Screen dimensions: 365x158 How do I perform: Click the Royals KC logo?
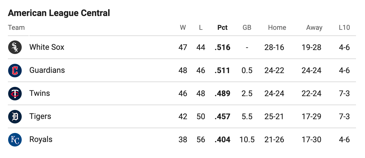click(15, 139)
